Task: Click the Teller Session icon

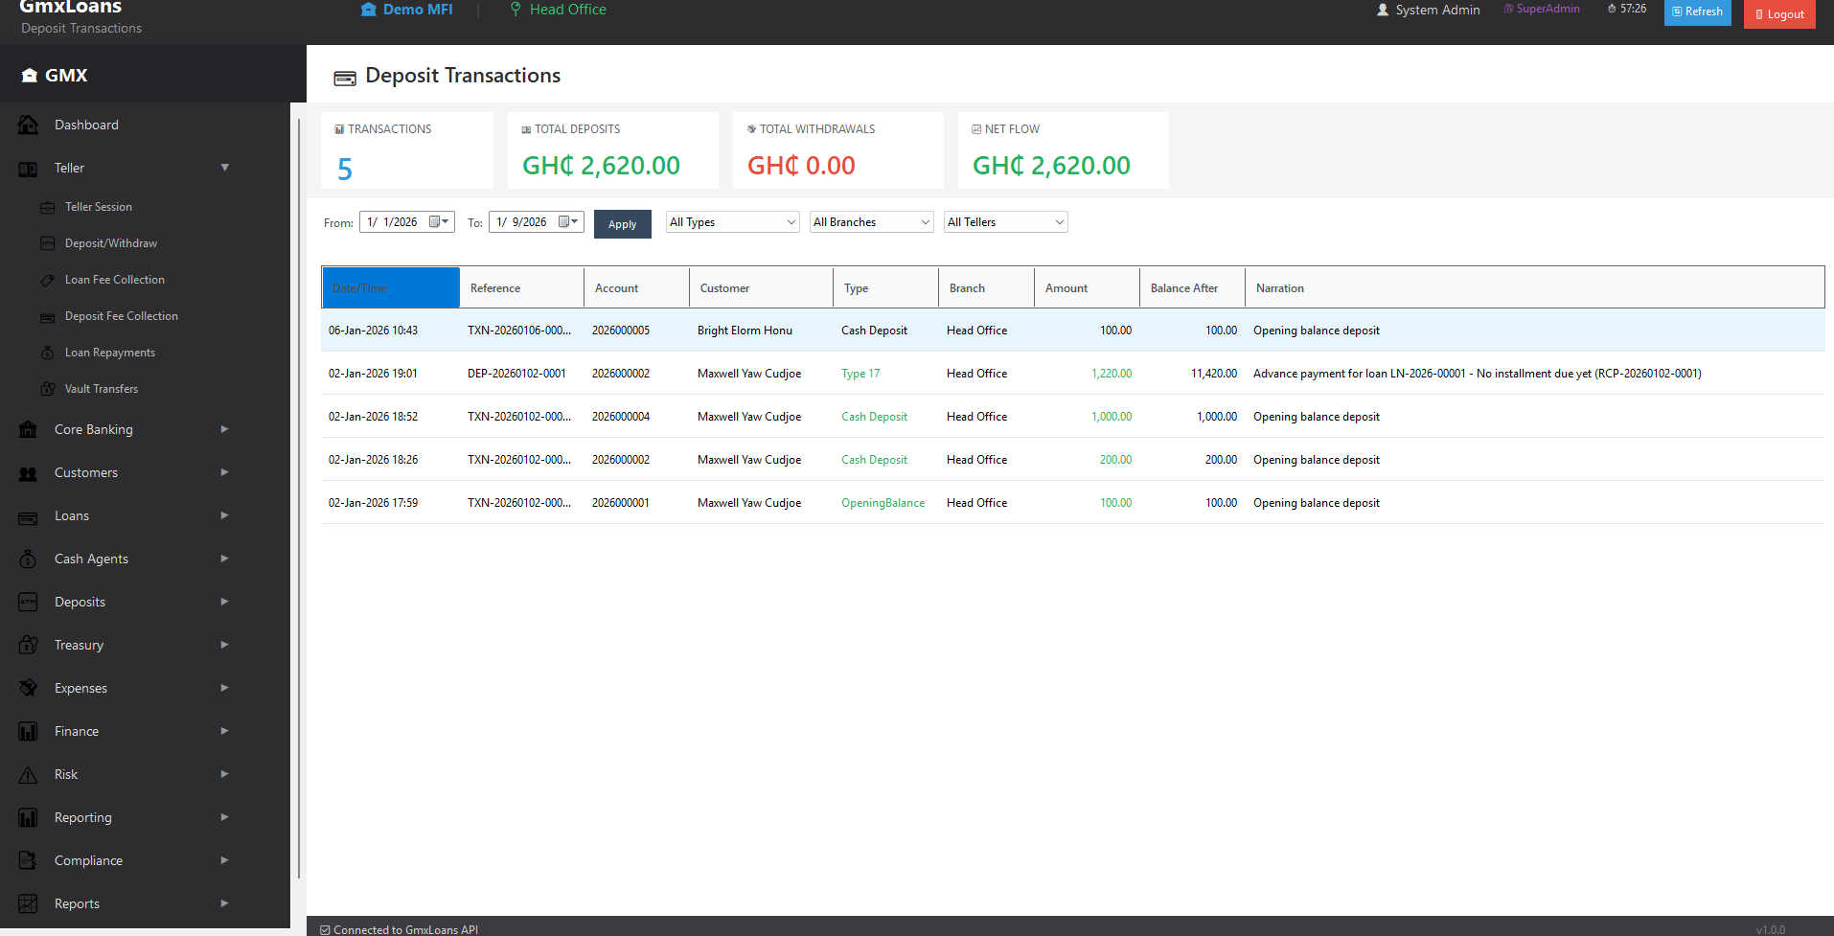Action: (x=47, y=207)
